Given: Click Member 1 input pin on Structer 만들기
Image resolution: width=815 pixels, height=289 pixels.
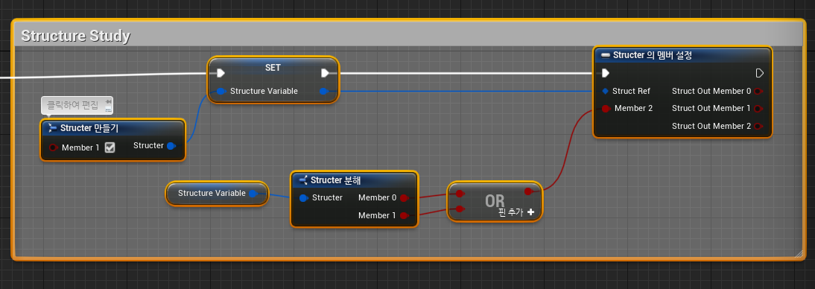Looking at the screenshot, I should [53, 147].
